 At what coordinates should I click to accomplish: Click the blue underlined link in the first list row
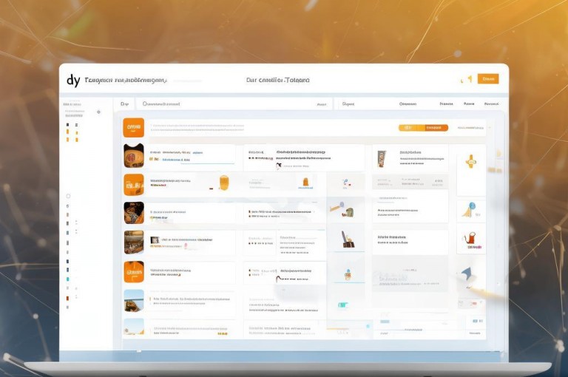pos(176,160)
